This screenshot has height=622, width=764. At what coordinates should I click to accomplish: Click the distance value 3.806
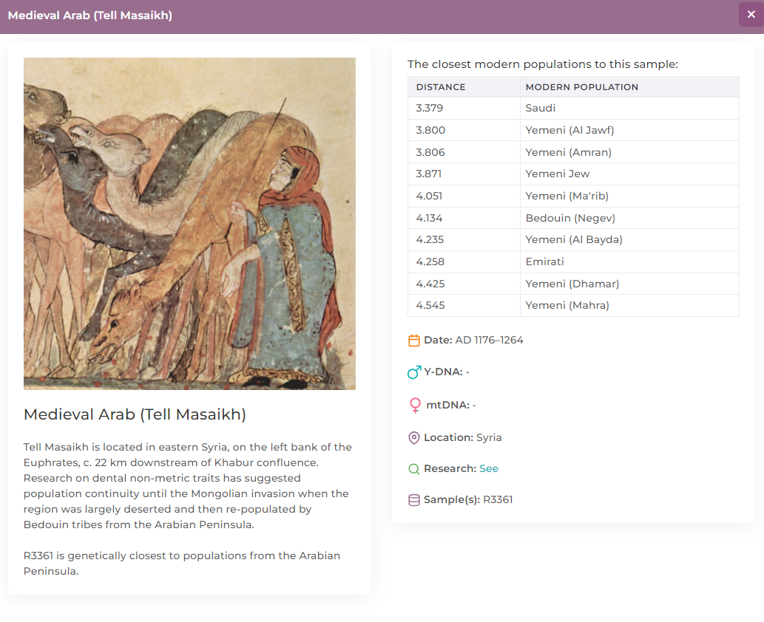(x=430, y=152)
